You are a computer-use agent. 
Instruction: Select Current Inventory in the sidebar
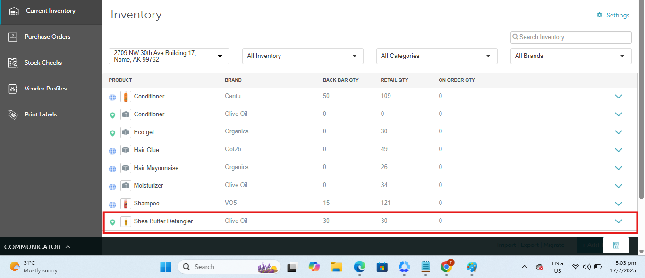coord(51,11)
